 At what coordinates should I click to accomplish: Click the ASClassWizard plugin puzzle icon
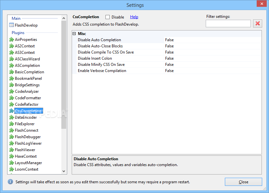[x=11, y=59]
